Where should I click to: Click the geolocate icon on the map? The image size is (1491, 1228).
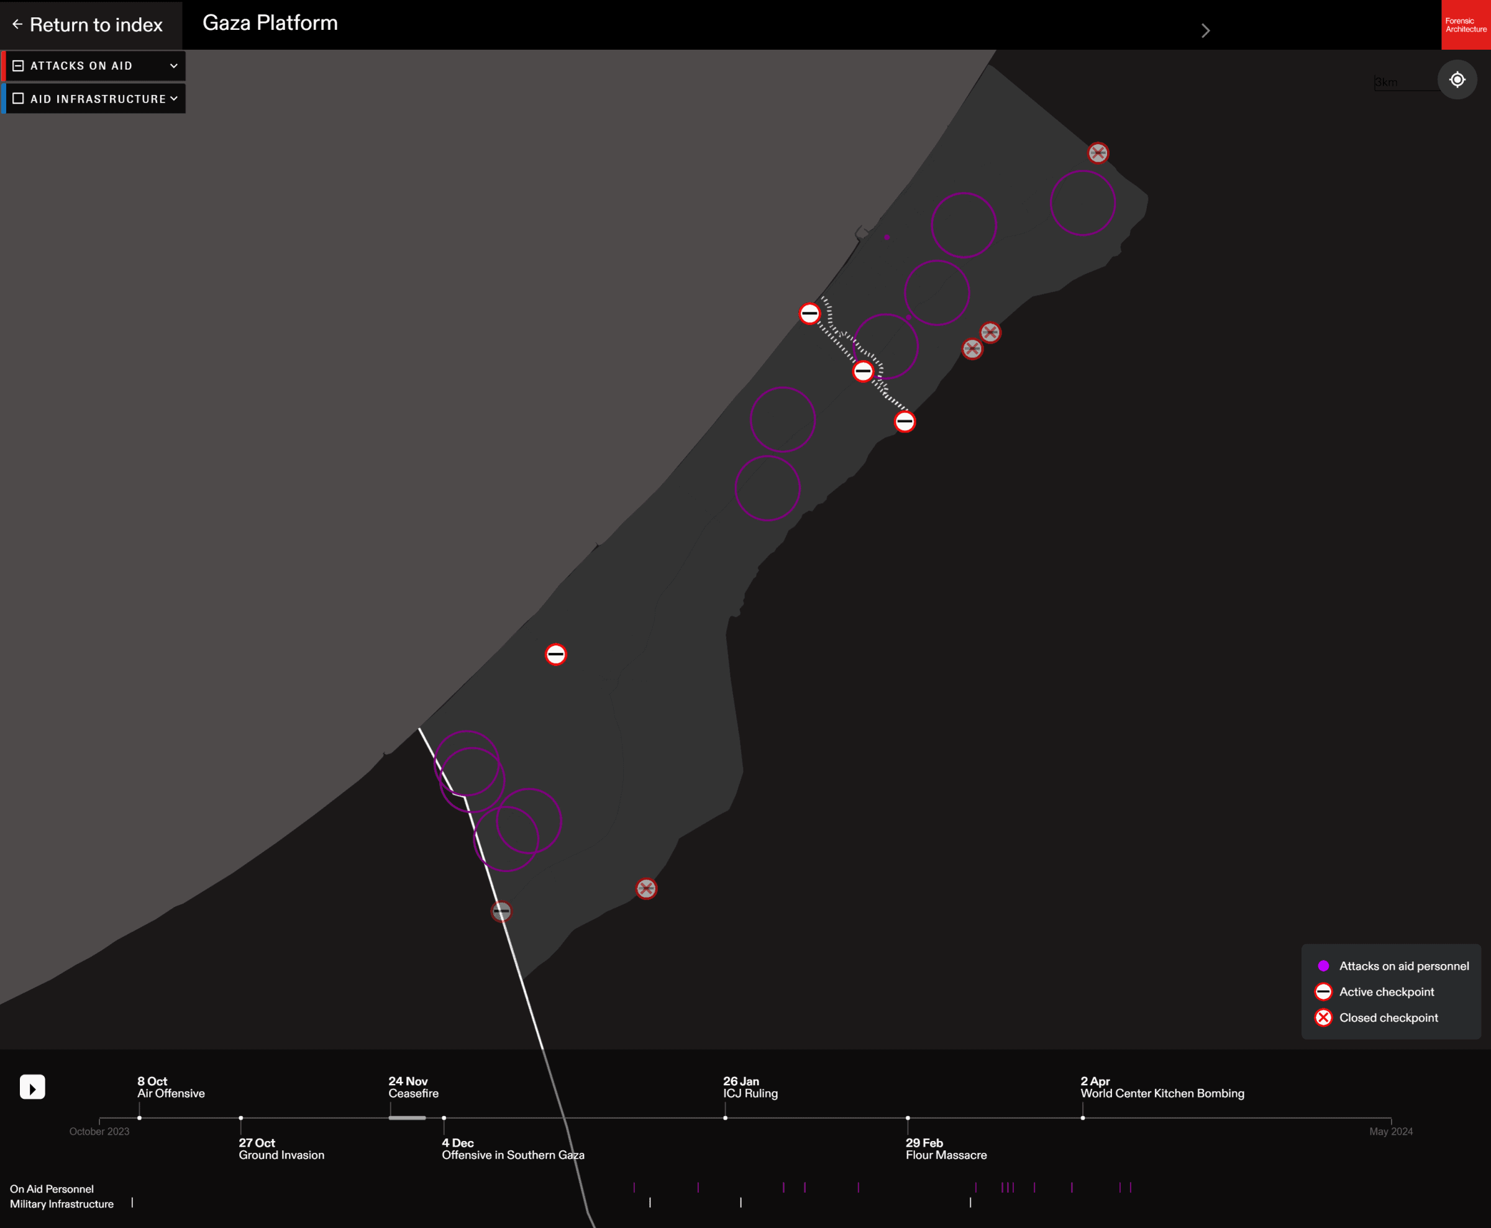pyautogui.click(x=1457, y=80)
